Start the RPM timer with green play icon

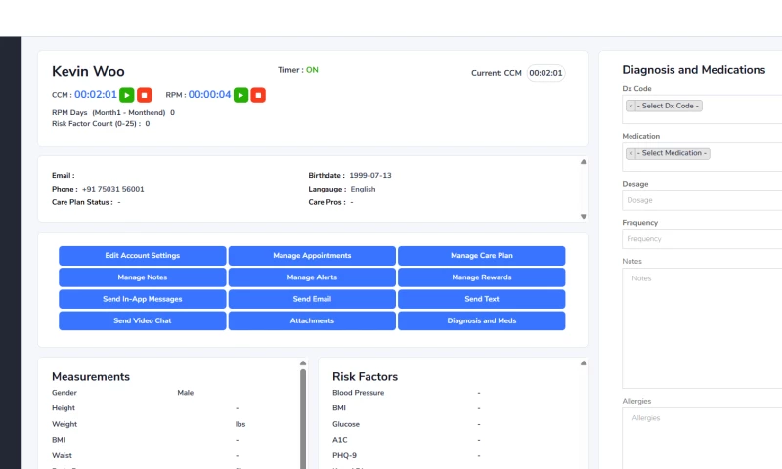[240, 95]
